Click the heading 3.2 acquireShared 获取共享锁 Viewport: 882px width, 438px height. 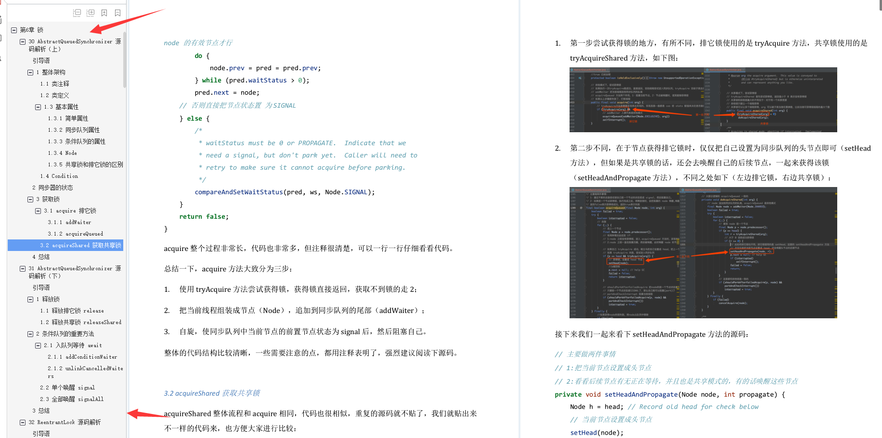(212, 393)
